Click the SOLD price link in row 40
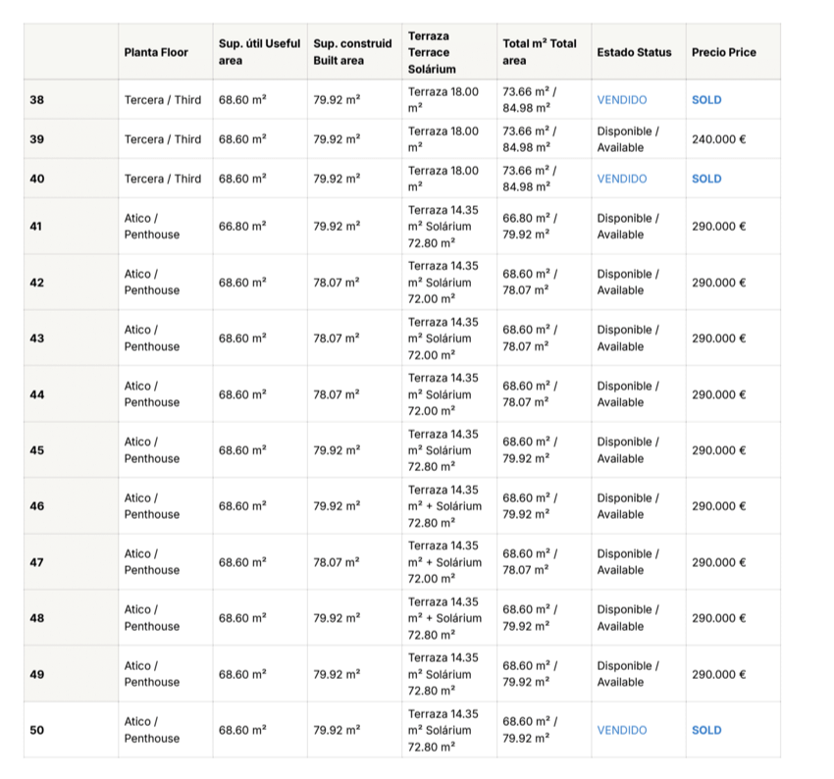This screenshot has width=834, height=779. pyautogui.click(x=706, y=179)
